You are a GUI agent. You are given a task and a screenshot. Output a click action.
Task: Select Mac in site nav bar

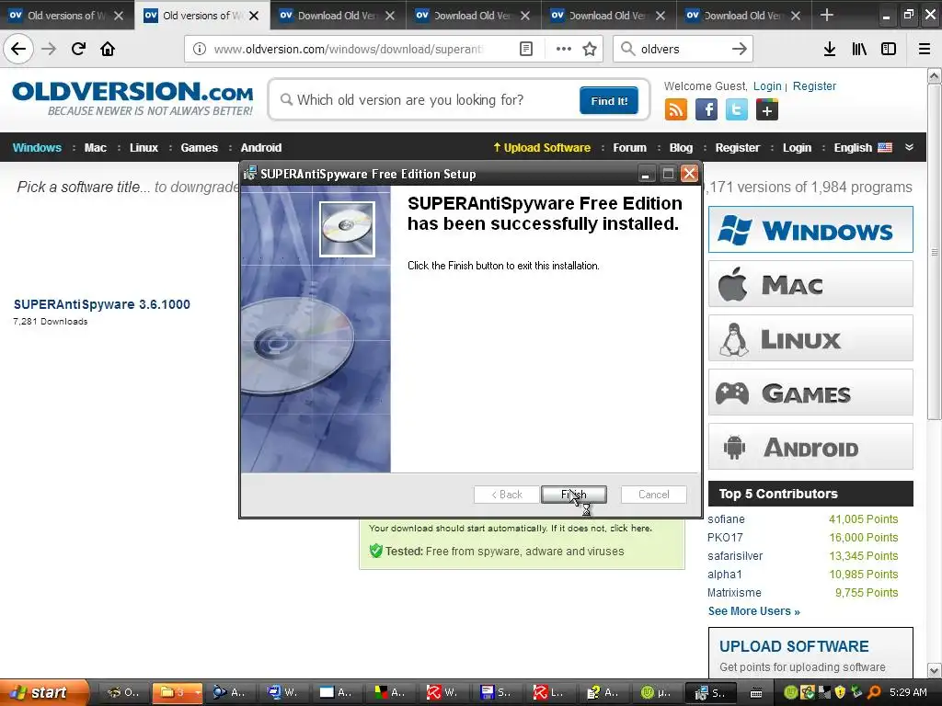coord(95,148)
